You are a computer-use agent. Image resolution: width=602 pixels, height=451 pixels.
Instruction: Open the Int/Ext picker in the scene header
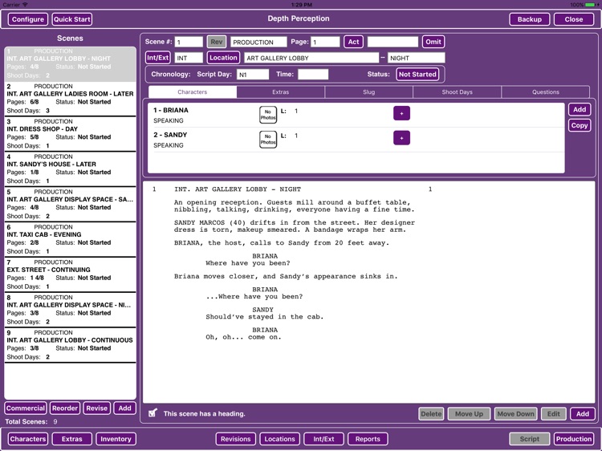[x=158, y=58]
